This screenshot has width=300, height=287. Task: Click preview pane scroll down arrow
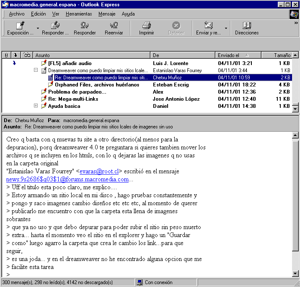click(295, 274)
